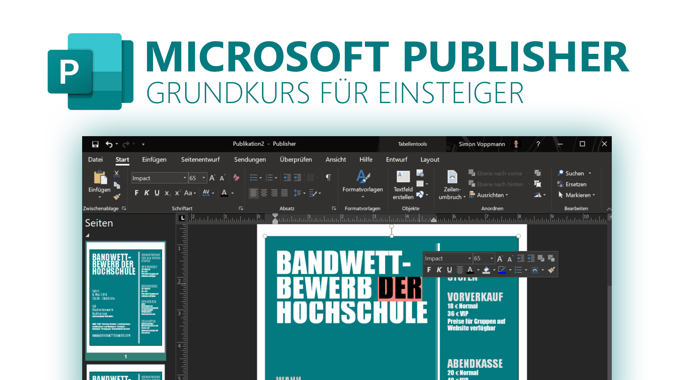Open the Impact font name dropdown
Viewport: 677px width, 380px height.
pyautogui.click(x=185, y=178)
